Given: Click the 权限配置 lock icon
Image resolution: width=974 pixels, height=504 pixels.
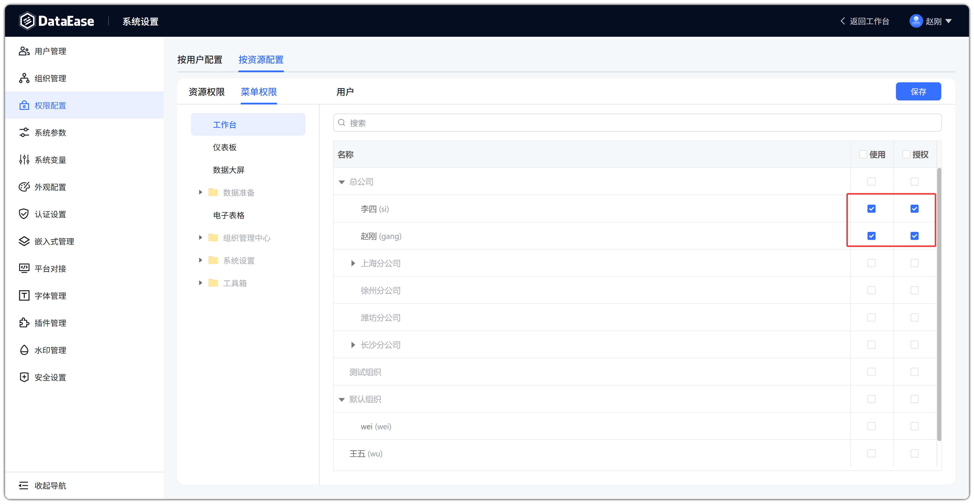Looking at the screenshot, I should (x=24, y=105).
